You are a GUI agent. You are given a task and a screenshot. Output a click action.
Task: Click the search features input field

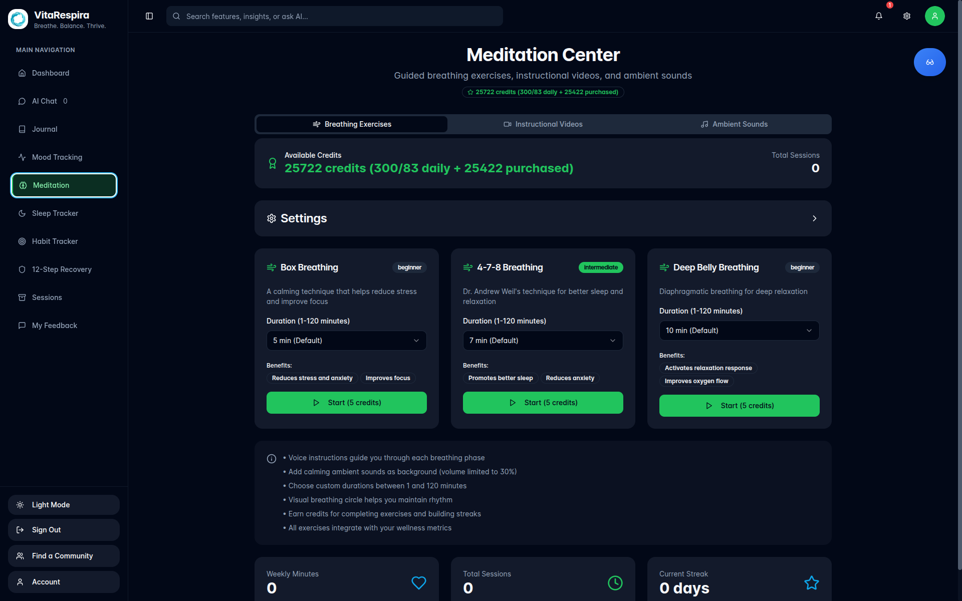[334, 16]
